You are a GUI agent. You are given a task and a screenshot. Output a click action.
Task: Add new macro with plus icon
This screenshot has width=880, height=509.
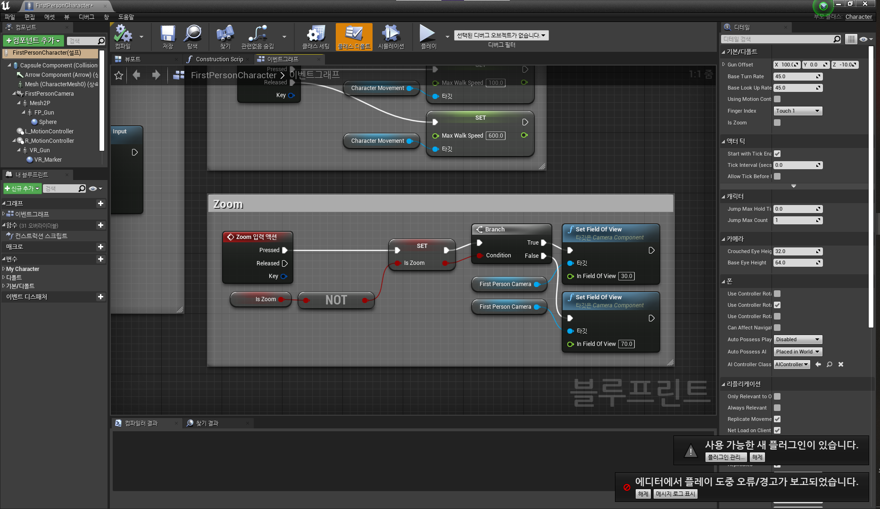click(x=100, y=247)
